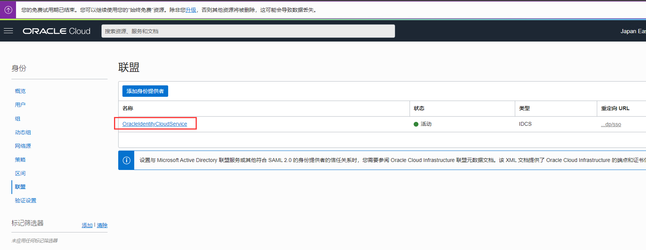Go to 概览 in the sidebar
This screenshot has width=646, height=250.
click(x=20, y=91)
